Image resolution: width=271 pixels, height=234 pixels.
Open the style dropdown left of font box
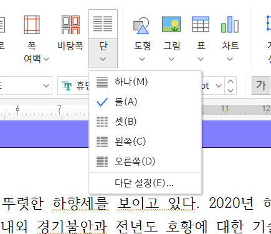click(x=46, y=86)
